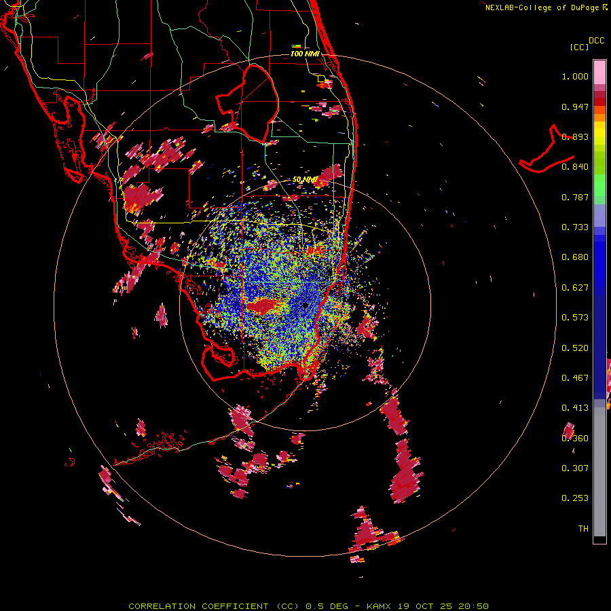Viewport: 611px width, 611px height.
Task: Click the 19 OCT 25 date text
Action: point(425,606)
